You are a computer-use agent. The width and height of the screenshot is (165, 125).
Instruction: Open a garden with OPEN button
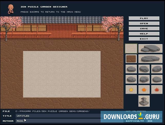click(x=144, y=23)
